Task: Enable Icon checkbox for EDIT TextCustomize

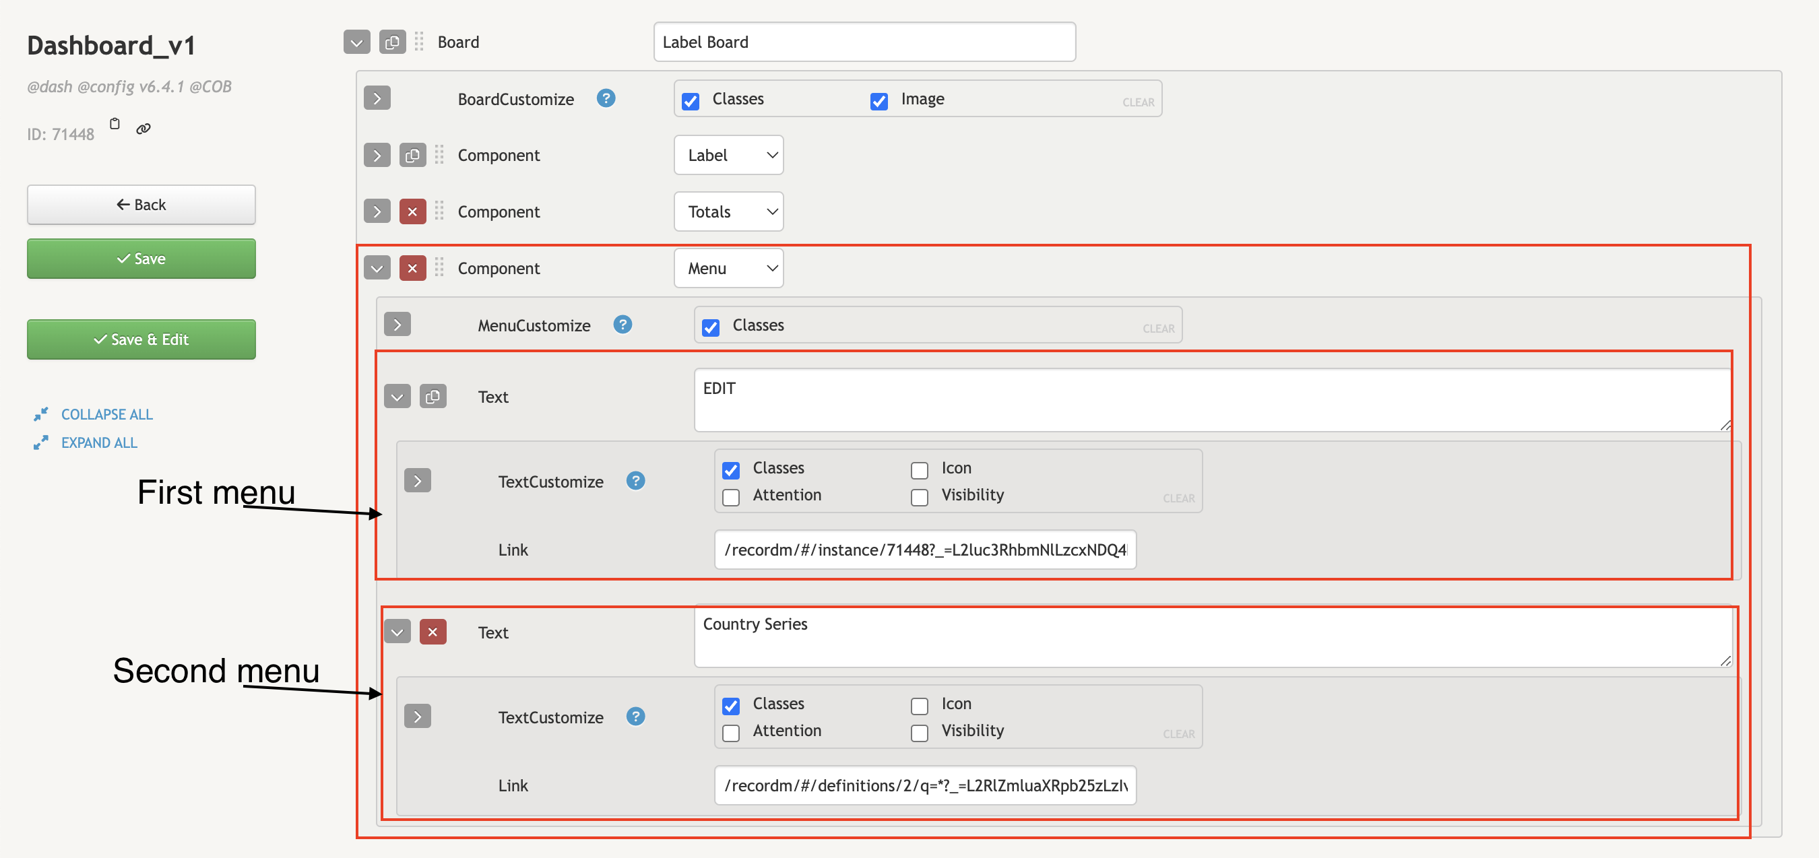Action: pyautogui.click(x=919, y=469)
